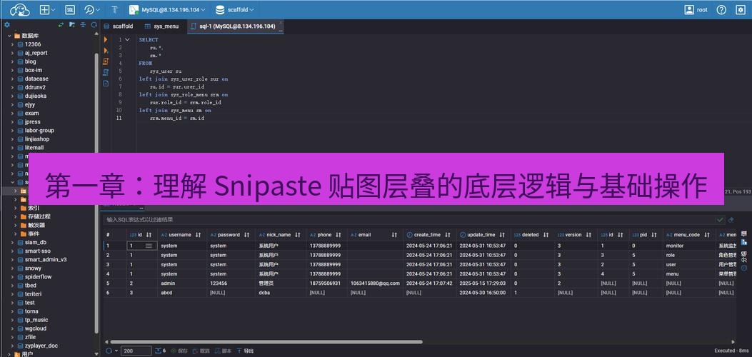Refresh result set icon in footer

tap(109, 351)
